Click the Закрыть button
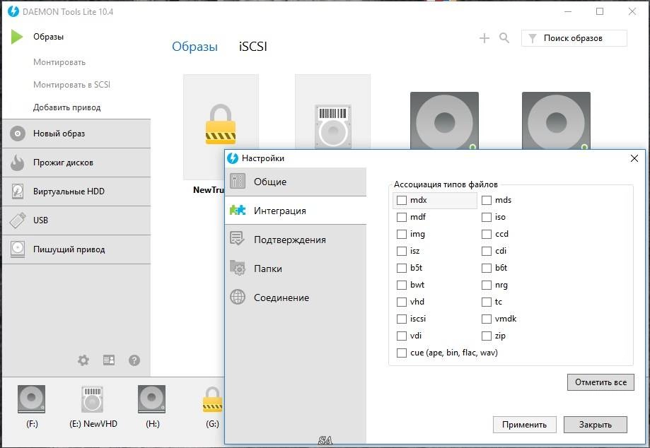 [x=596, y=425]
